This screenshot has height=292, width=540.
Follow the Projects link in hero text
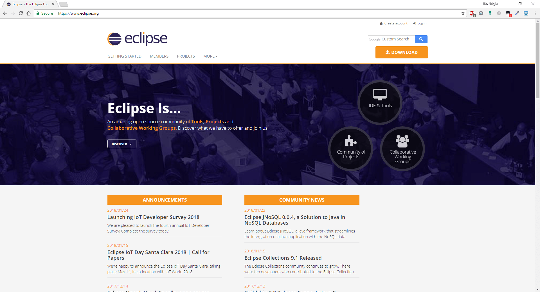point(215,122)
